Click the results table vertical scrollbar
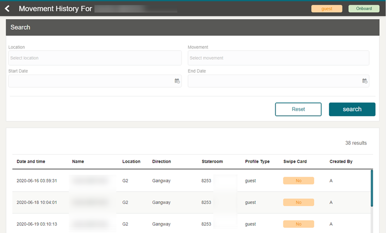 [372, 188]
